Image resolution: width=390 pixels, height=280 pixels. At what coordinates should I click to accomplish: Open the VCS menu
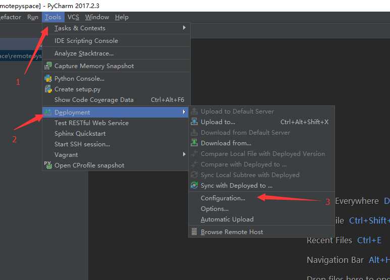click(x=73, y=17)
